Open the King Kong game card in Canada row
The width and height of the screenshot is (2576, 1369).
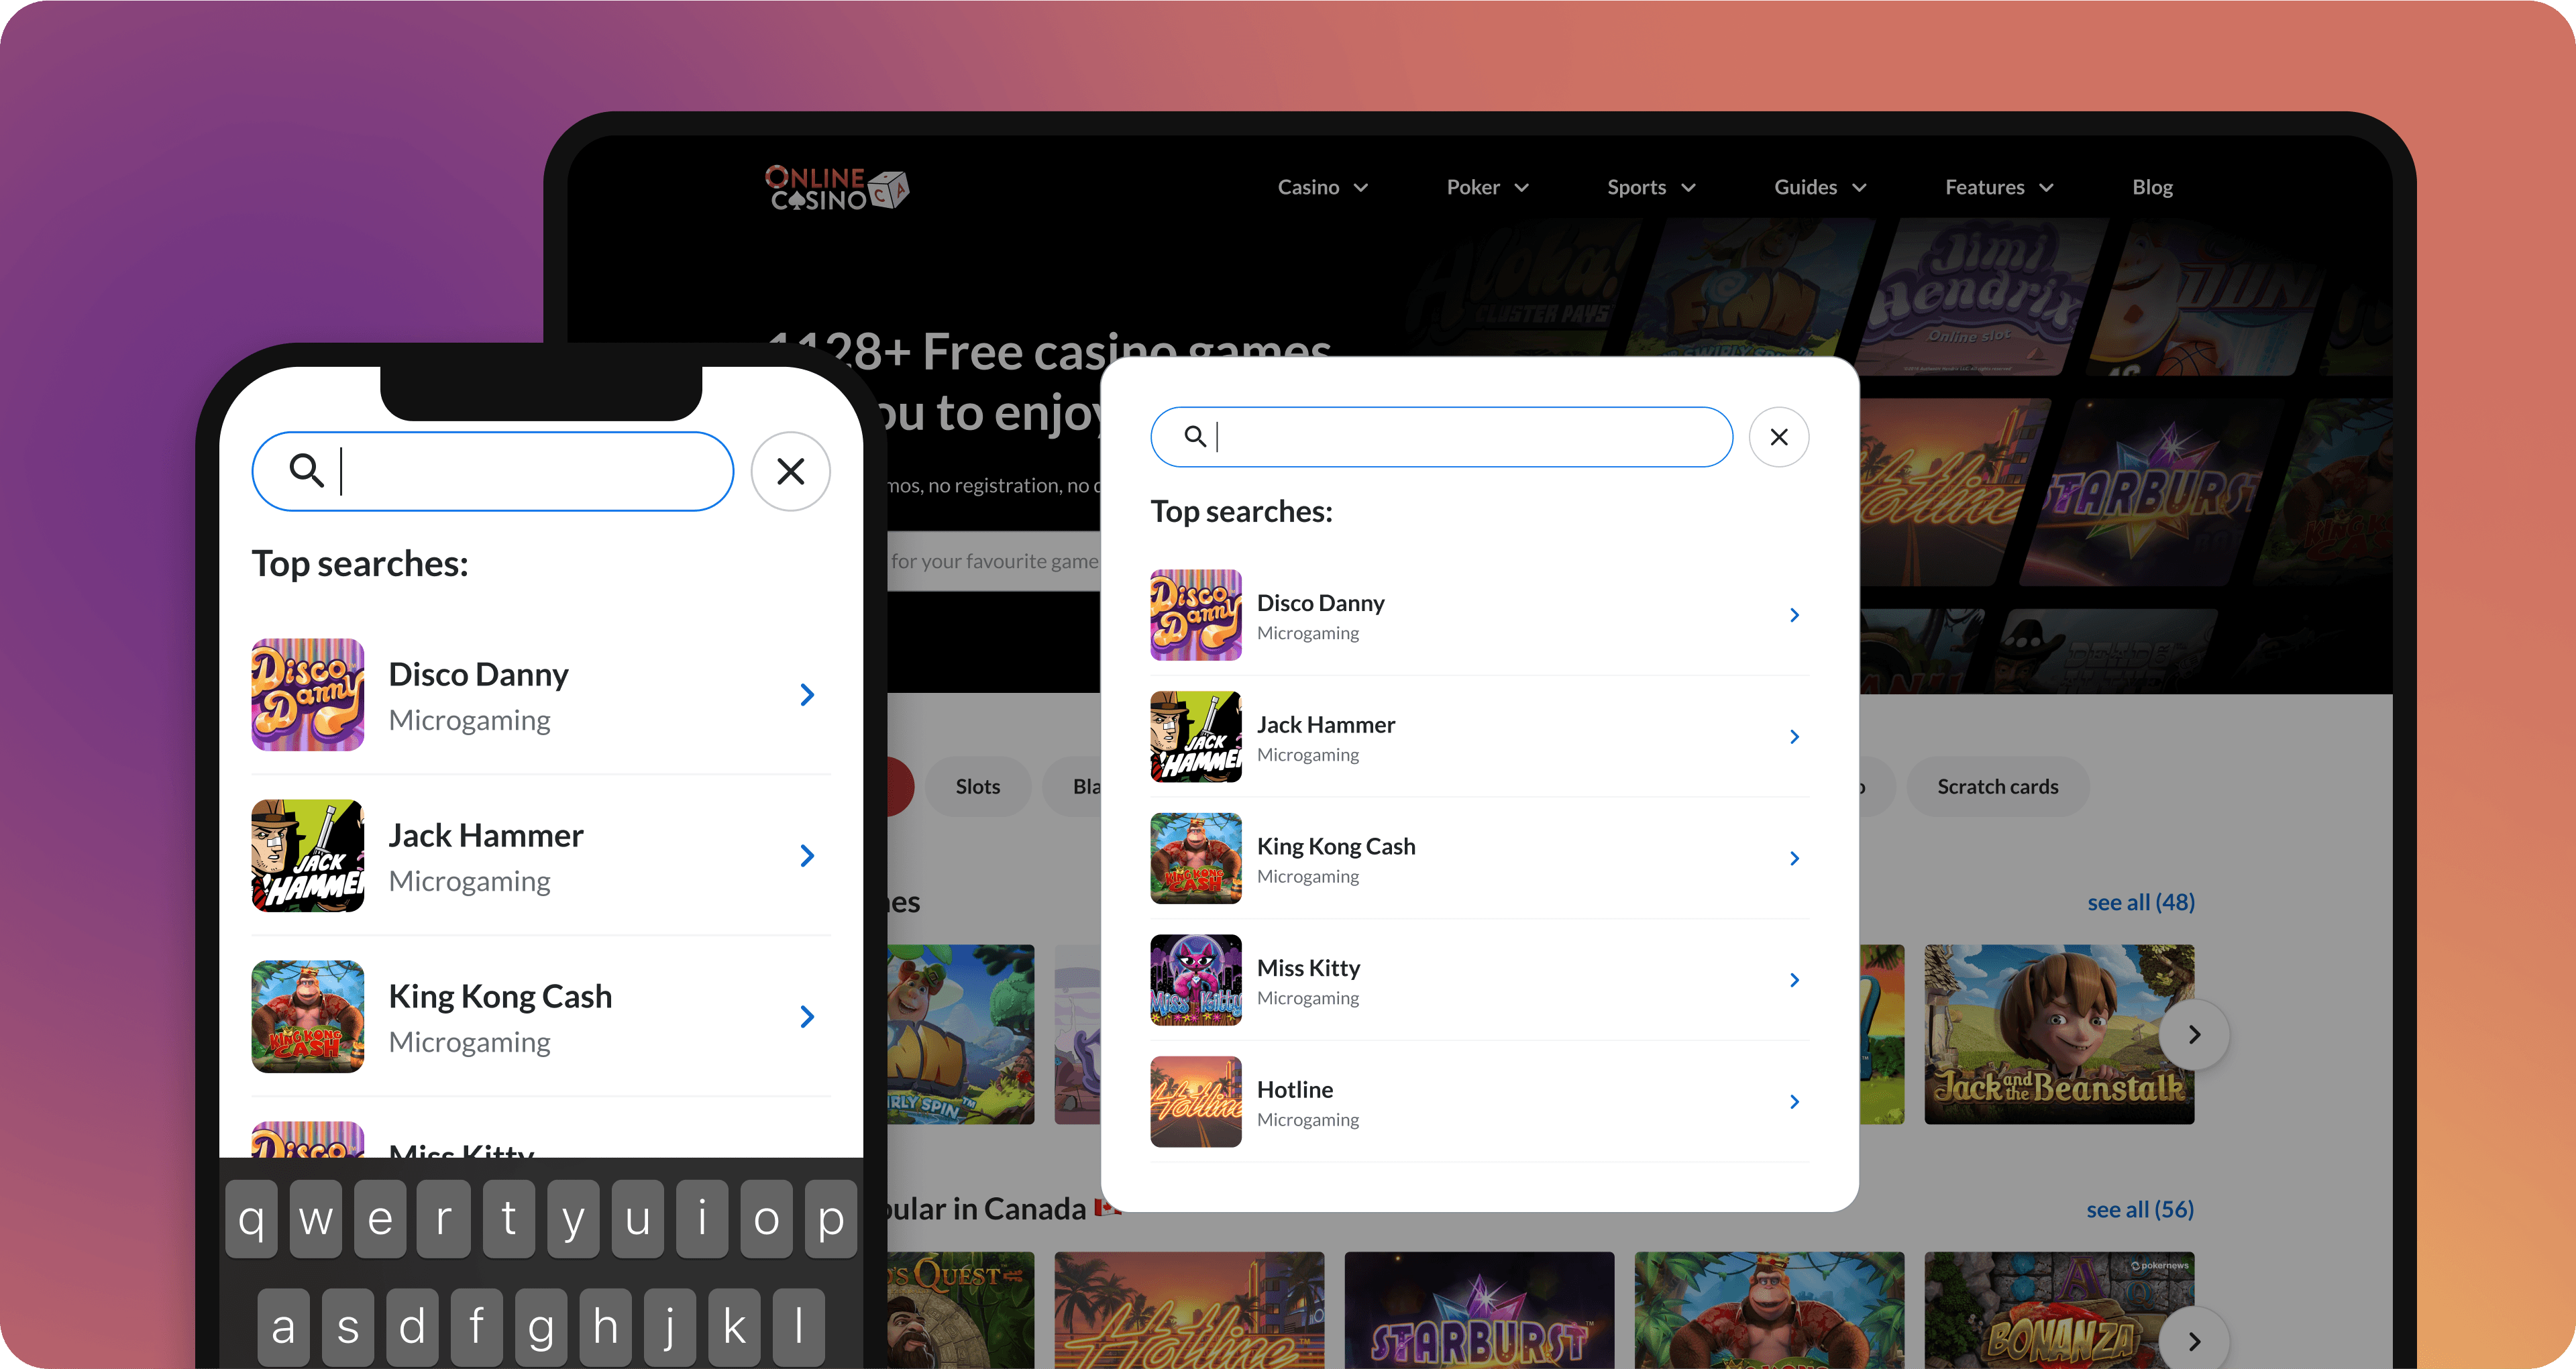1769,1311
